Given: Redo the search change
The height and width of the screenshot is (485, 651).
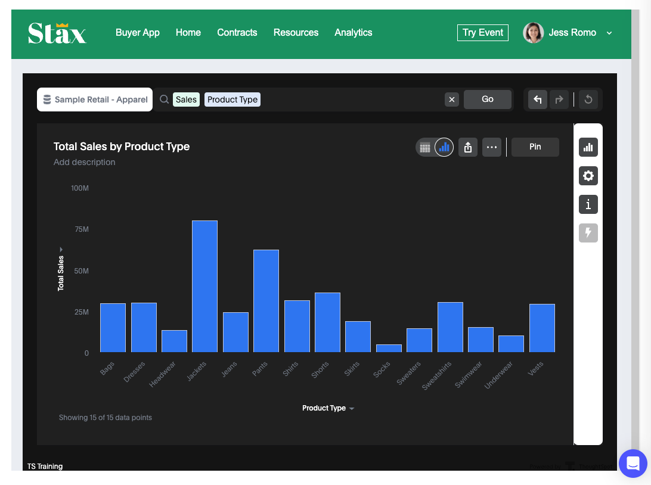Looking at the screenshot, I should (560, 99).
